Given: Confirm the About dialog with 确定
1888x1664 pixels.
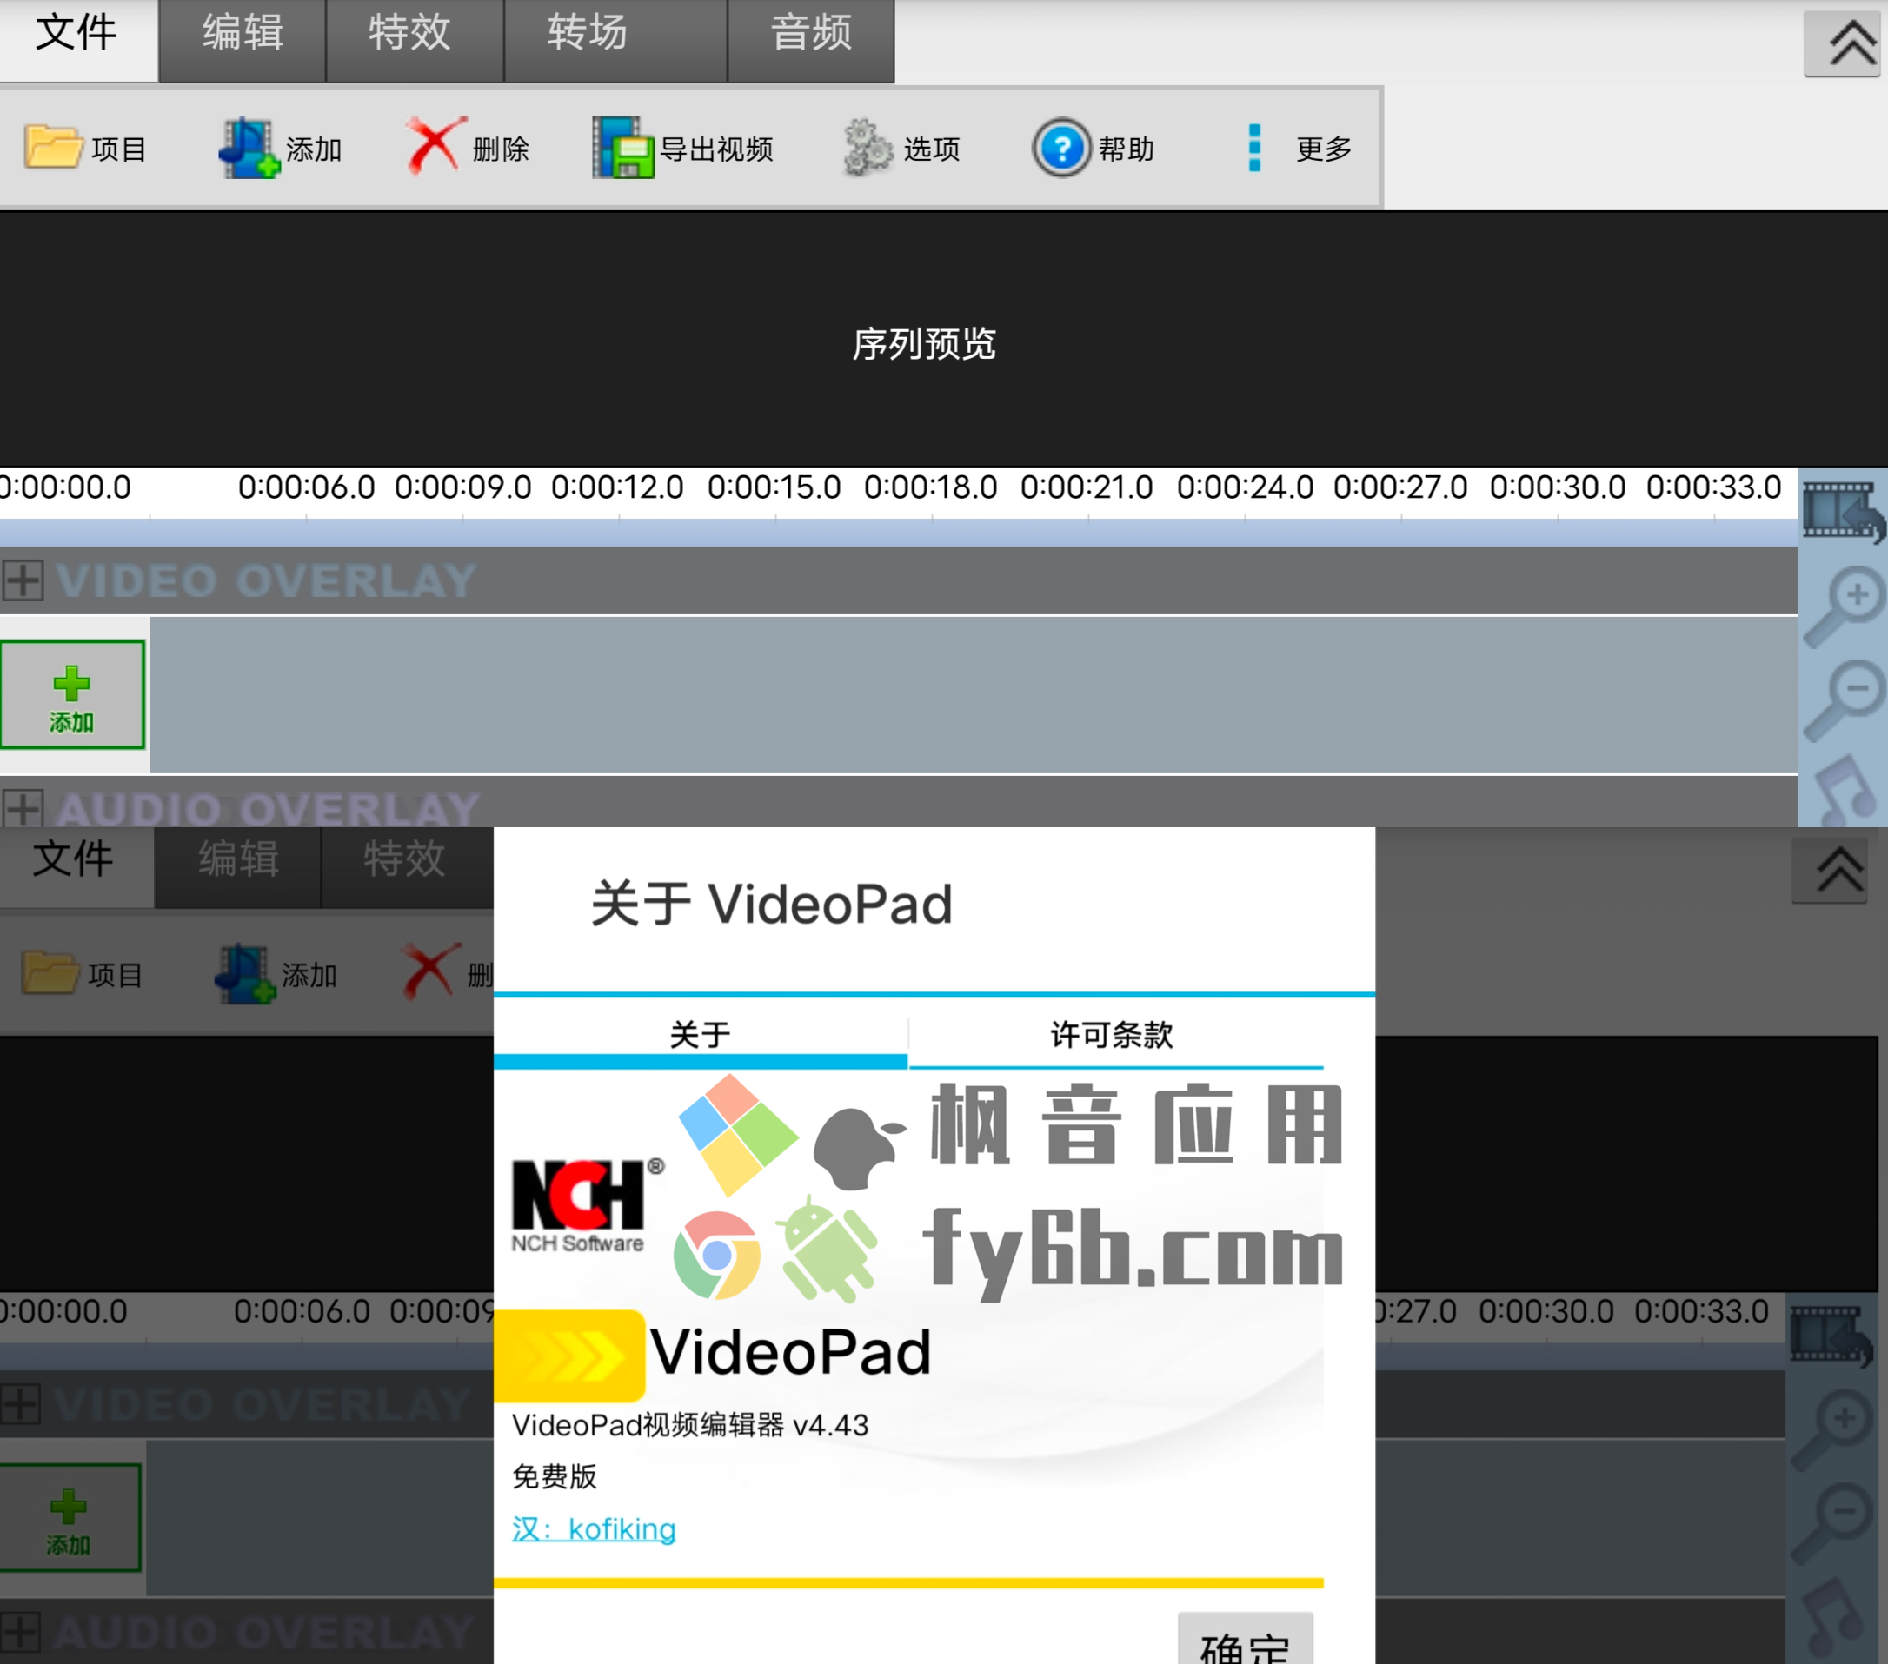Looking at the screenshot, I should [1245, 1641].
